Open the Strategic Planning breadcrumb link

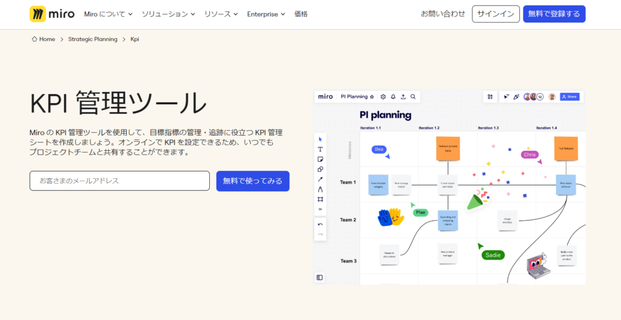pos(93,39)
